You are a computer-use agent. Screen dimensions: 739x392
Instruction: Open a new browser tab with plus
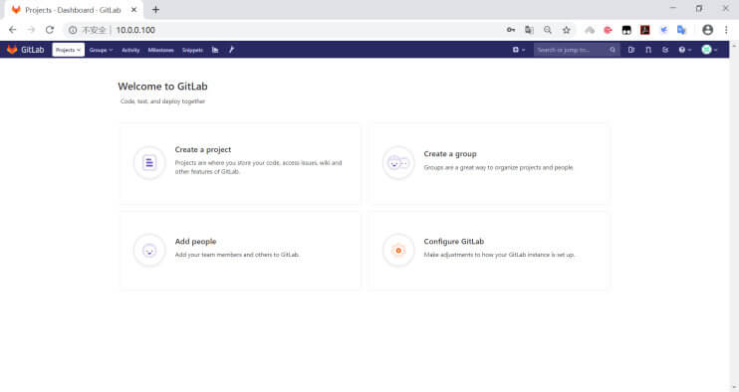click(155, 9)
